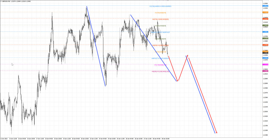Click the 1.21480 value on price axis
The height and width of the screenshot is (140, 269).
tap(265, 135)
